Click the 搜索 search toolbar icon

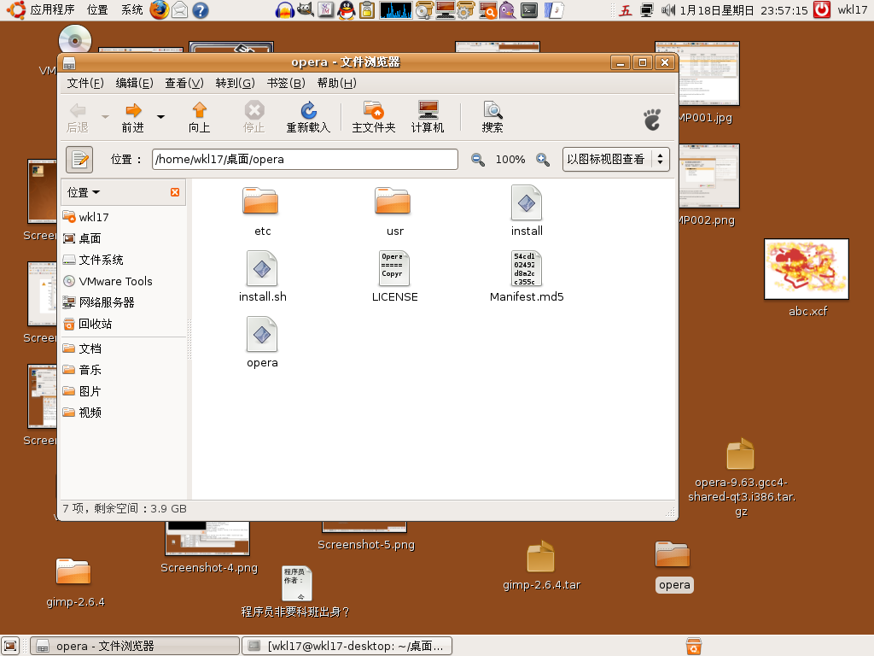click(x=492, y=118)
